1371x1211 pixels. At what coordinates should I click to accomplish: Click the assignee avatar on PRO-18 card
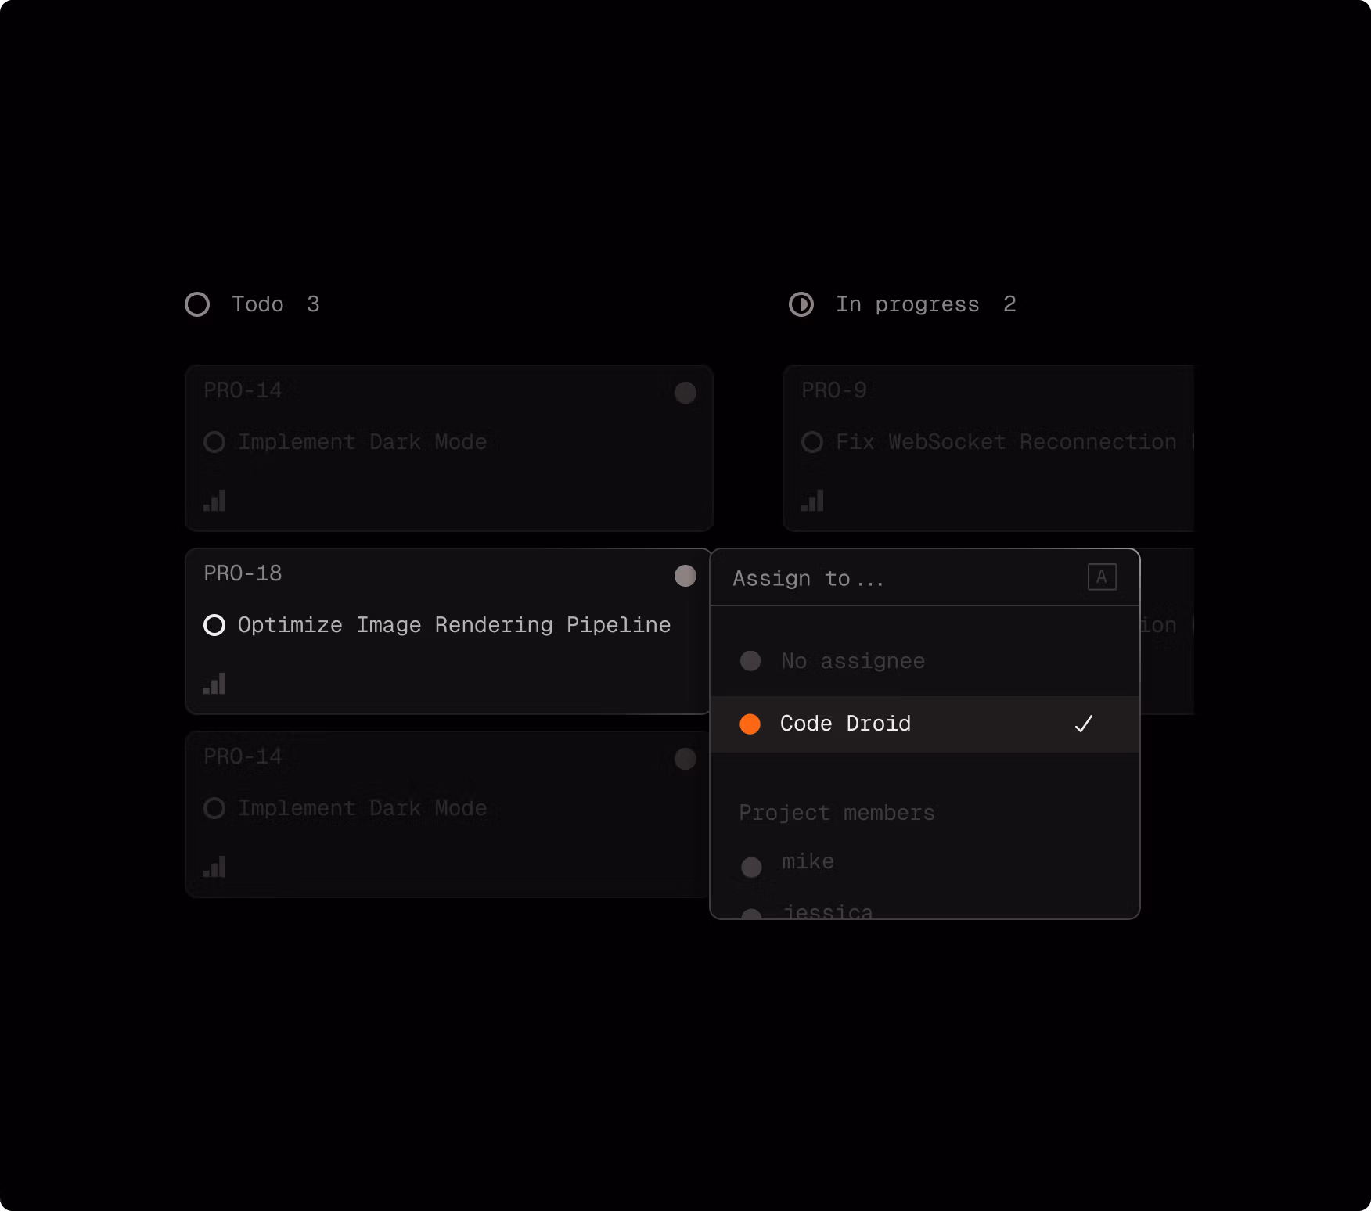click(x=685, y=576)
